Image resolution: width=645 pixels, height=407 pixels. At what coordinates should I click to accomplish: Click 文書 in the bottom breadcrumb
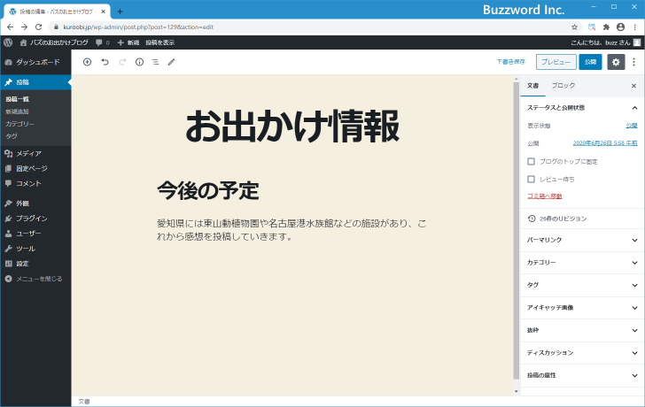click(x=84, y=402)
